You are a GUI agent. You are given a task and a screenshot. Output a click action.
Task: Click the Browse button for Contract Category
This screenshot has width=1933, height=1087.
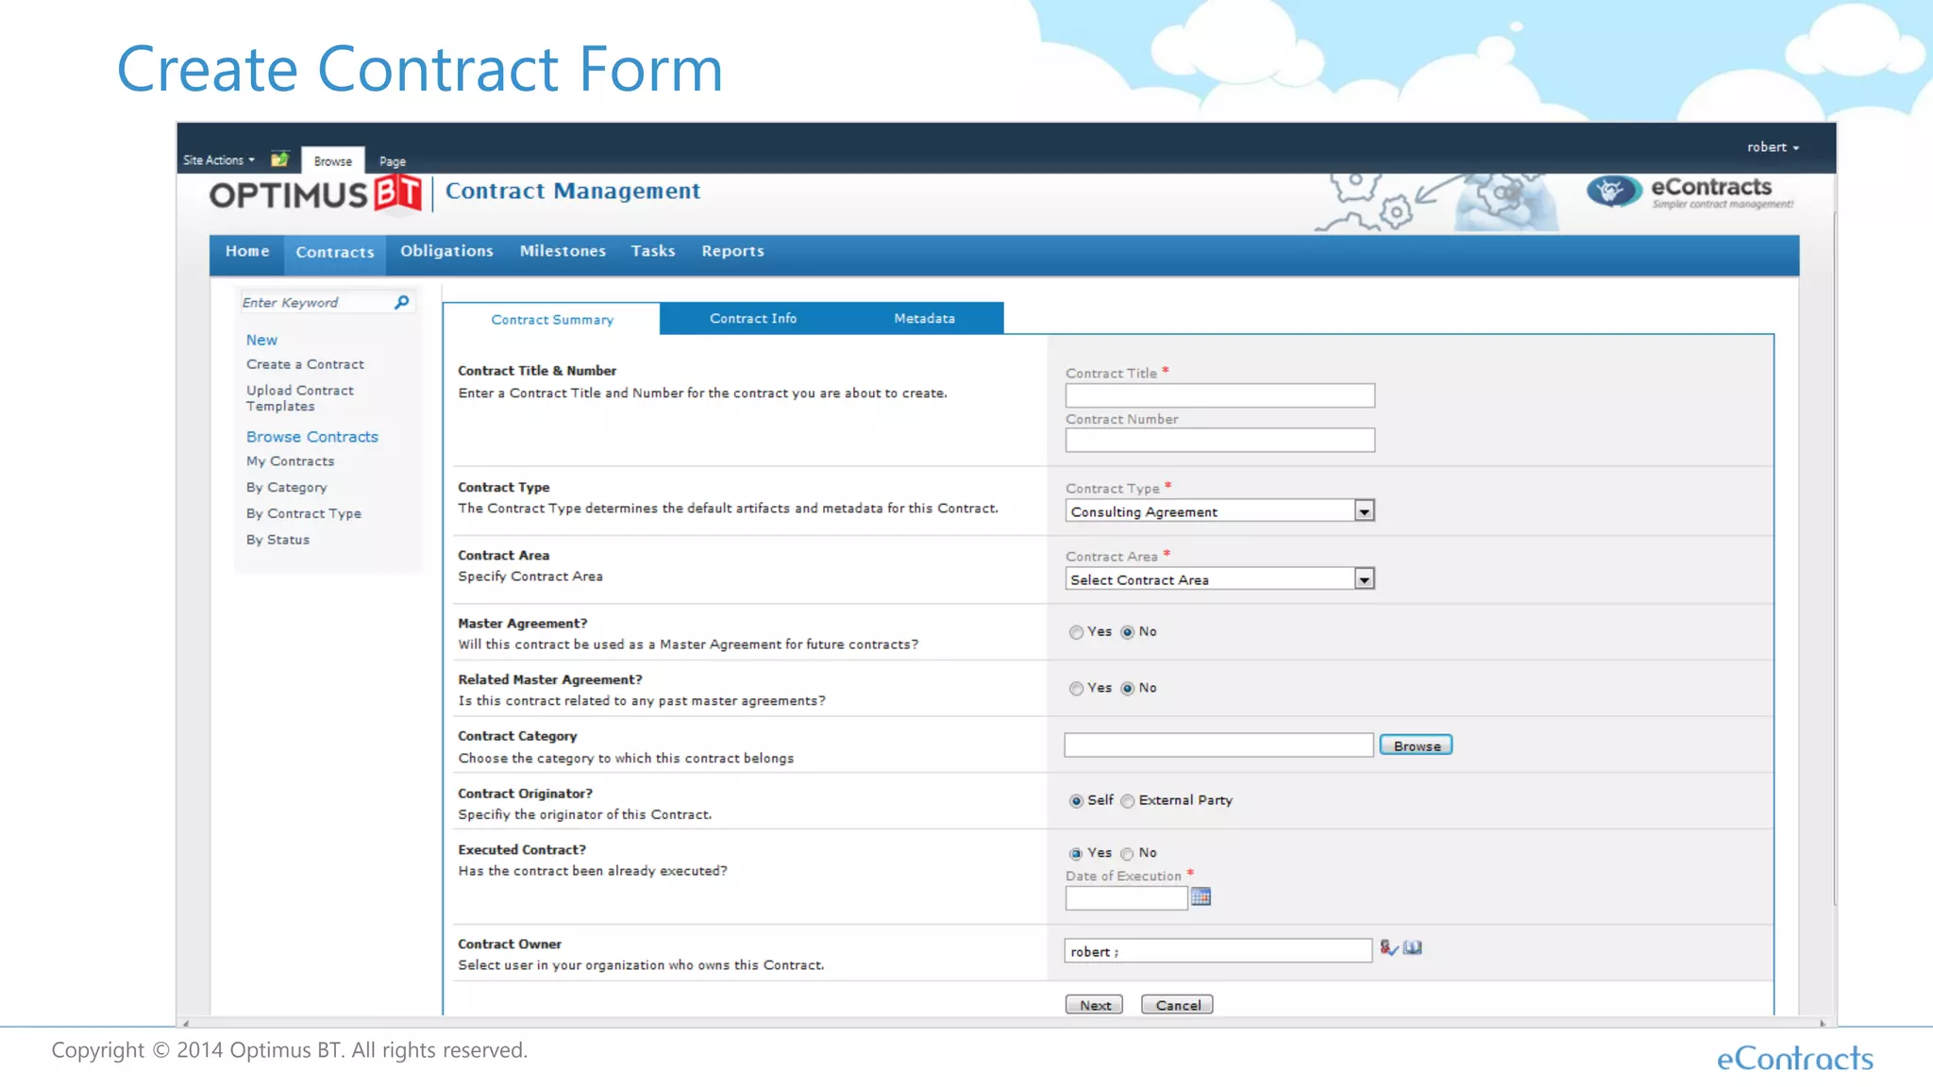pos(1416,745)
